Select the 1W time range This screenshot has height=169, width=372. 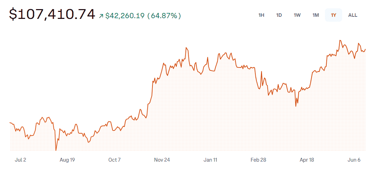pos(297,15)
